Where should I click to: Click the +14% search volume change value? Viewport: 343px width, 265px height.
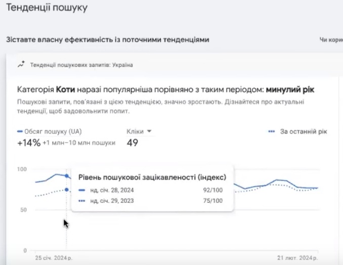(x=28, y=143)
